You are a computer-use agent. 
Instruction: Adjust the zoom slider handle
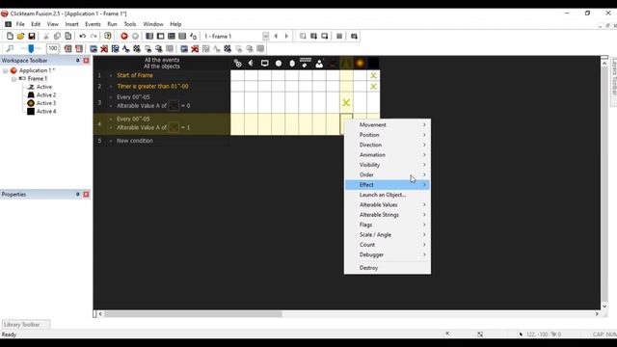[31, 48]
